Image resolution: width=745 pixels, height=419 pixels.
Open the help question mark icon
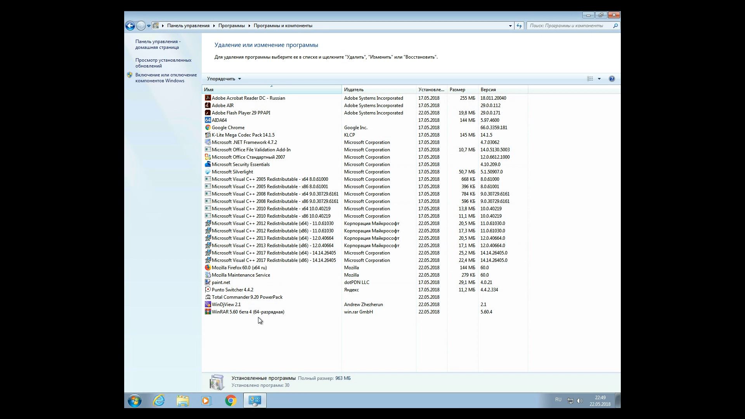click(x=612, y=79)
